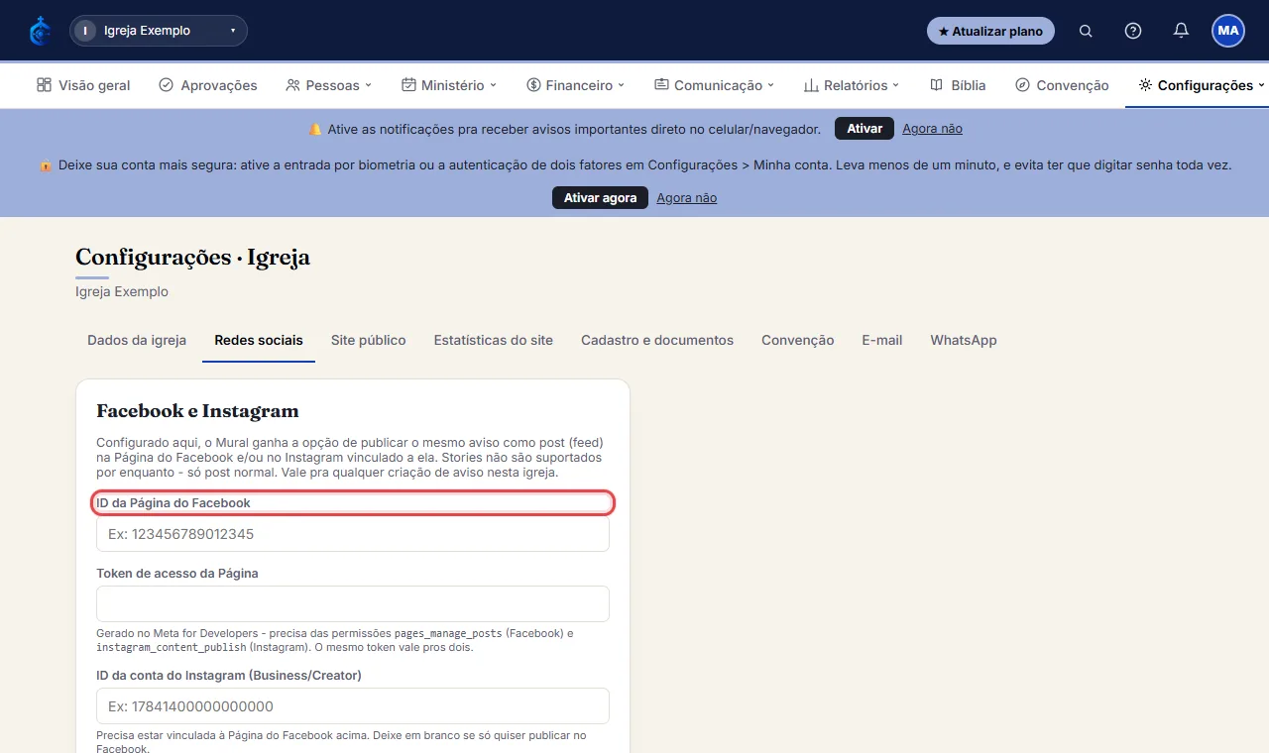The height and width of the screenshot is (753, 1269).
Task: Click the Atualizar plano button
Action: click(x=990, y=31)
